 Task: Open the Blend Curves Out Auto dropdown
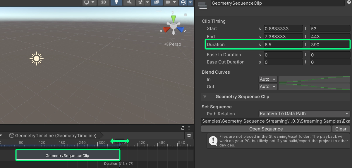click(268, 86)
